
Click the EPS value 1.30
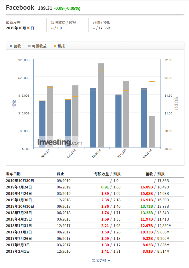[105, 245]
